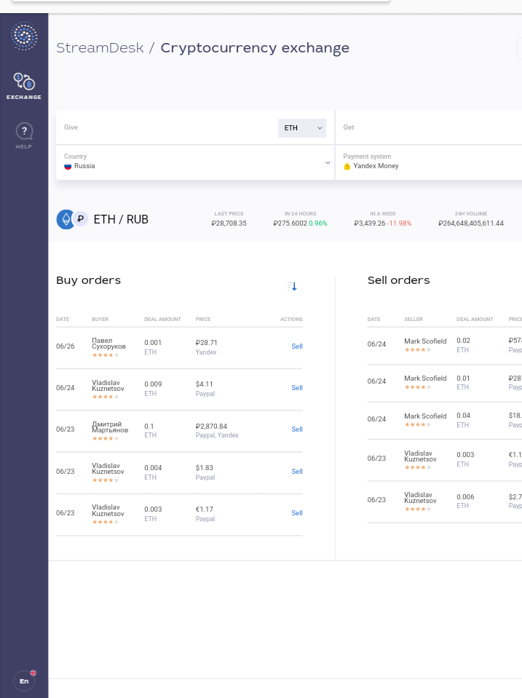Open the ETH currency dropdown

click(302, 128)
